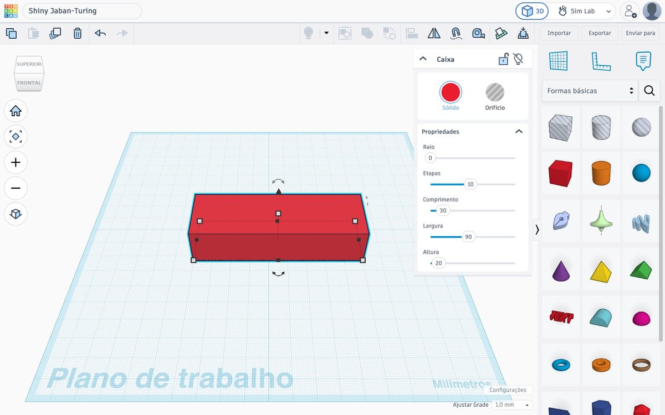Open user profile avatar
Screen dimensions: 665x415
(652, 11)
